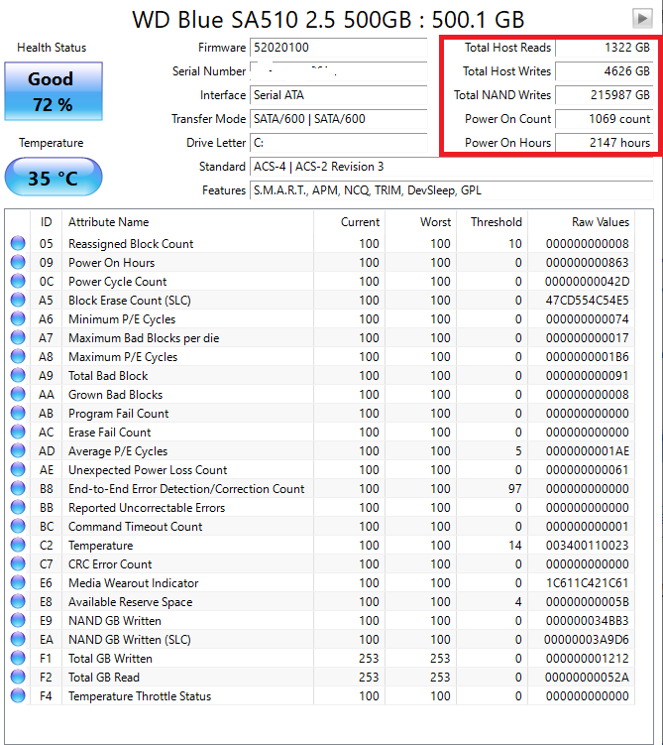Select the Media Wearout Indicator attribute name
This screenshot has height=745, width=663.
tap(134, 583)
